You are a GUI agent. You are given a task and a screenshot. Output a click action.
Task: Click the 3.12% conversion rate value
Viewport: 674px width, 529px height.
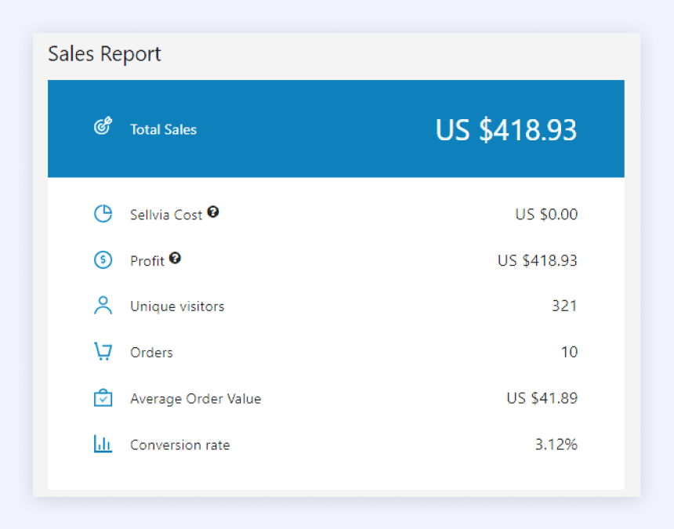(556, 444)
